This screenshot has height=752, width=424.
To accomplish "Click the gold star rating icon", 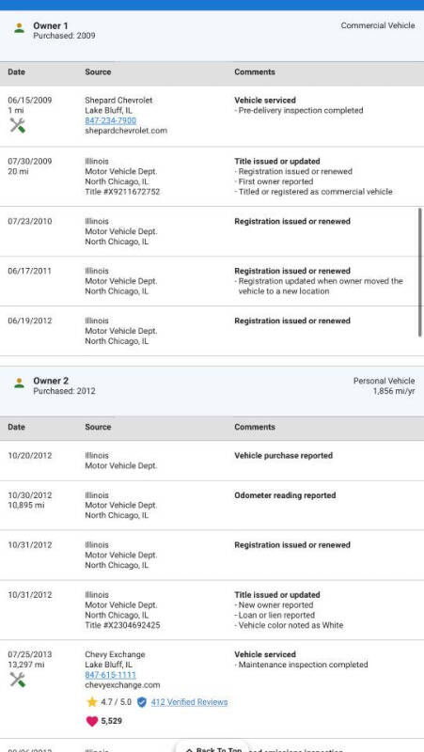I will pos(92,702).
